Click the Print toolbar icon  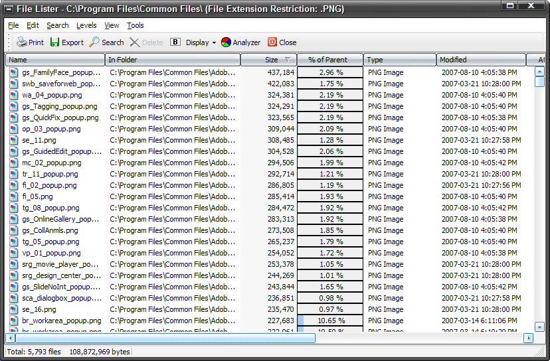pos(22,42)
